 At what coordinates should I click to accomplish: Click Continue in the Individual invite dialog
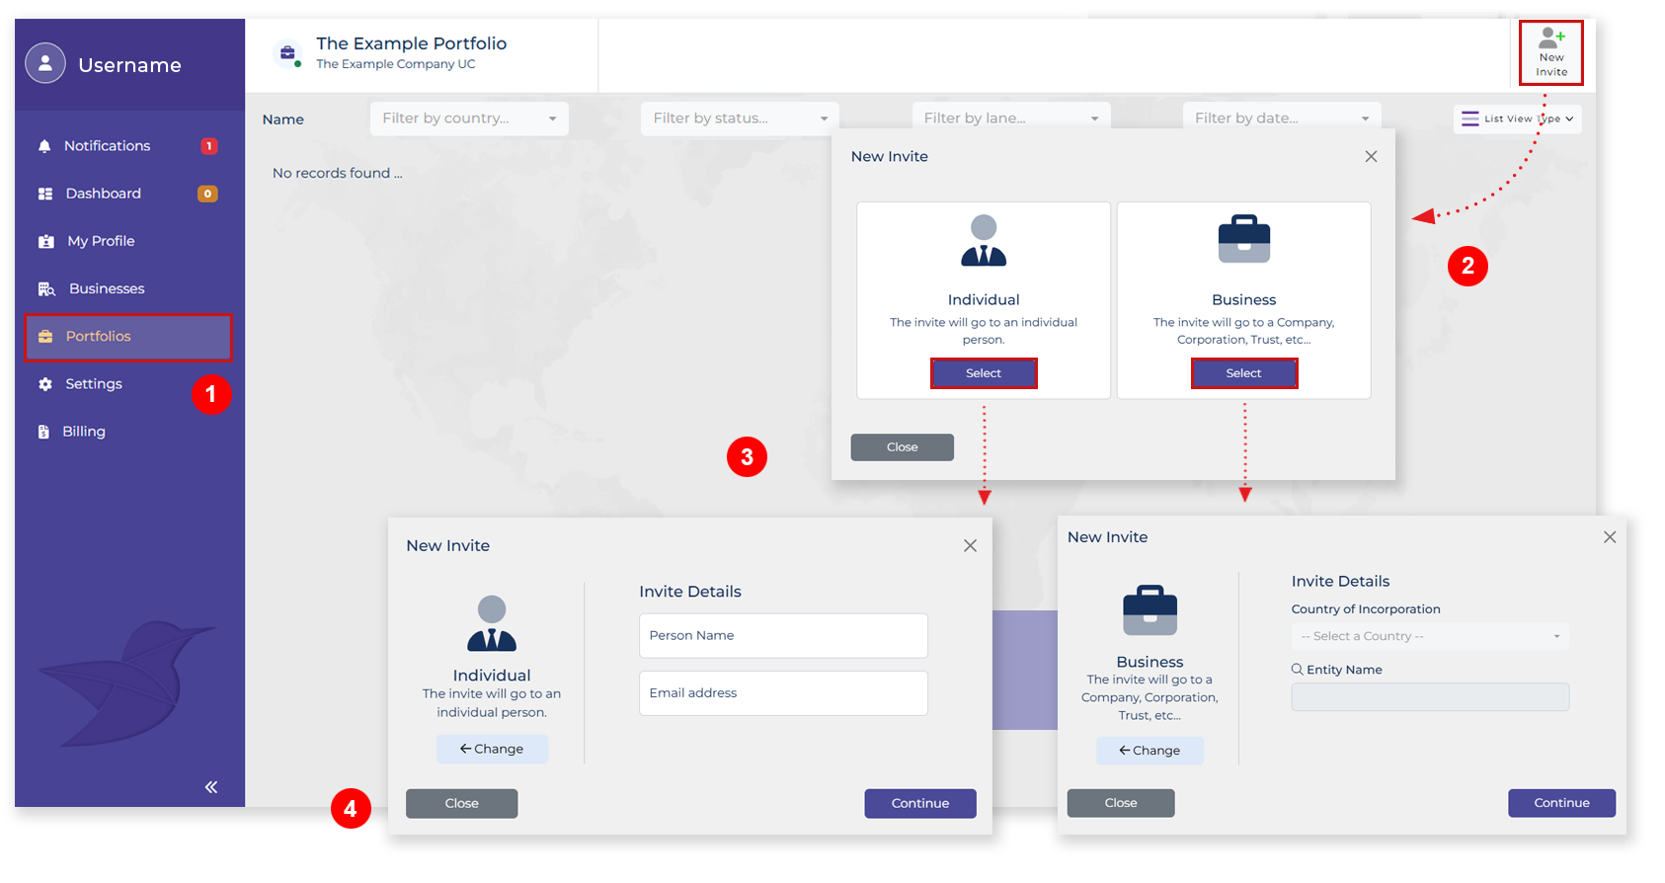point(920,803)
